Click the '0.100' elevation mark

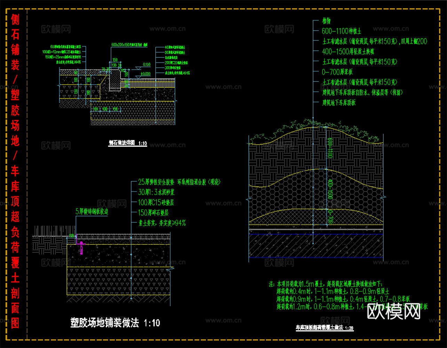(x=146, y=65)
